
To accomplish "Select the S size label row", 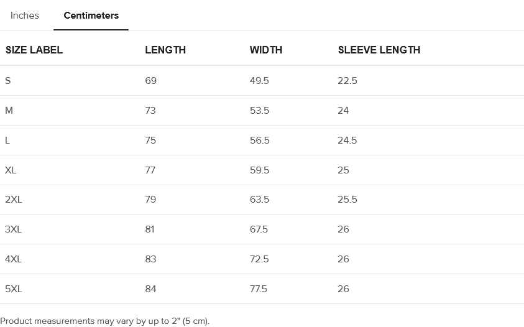I will 8,81.
